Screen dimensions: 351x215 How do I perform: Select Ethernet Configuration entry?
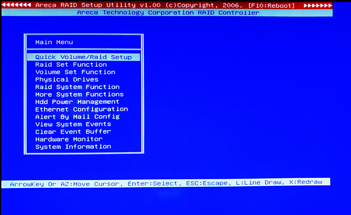pyautogui.click(x=81, y=109)
